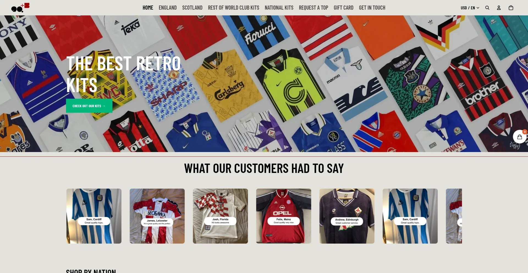This screenshot has height=273, width=528.
Task: Open the Scotland menu
Action: pos(192,8)
